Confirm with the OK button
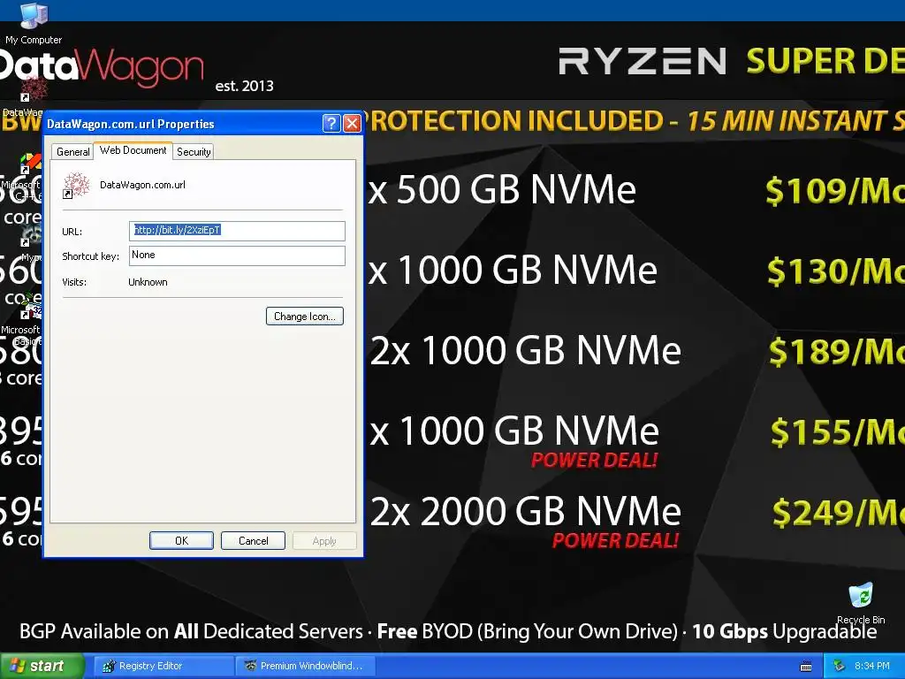The image size is (905, 679). coord(181,540)
